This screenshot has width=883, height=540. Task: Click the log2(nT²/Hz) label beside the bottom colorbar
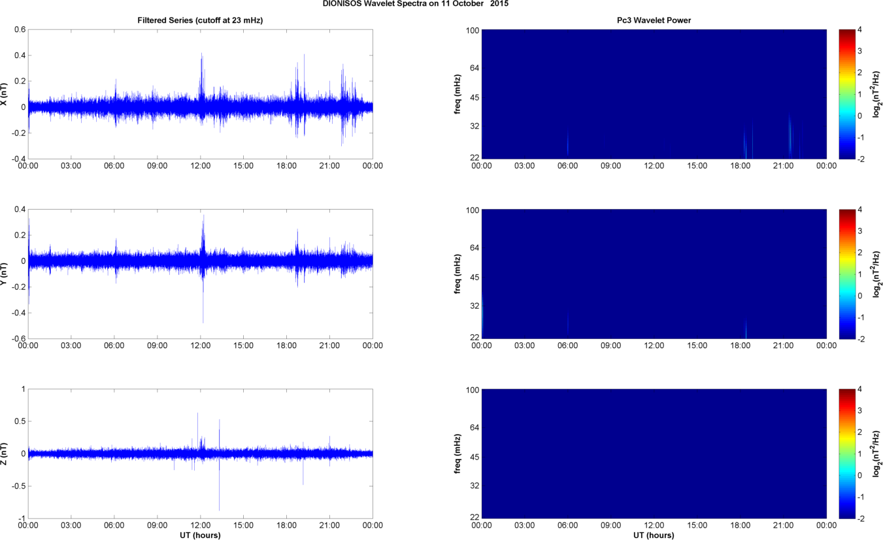(x=877, y=454)
